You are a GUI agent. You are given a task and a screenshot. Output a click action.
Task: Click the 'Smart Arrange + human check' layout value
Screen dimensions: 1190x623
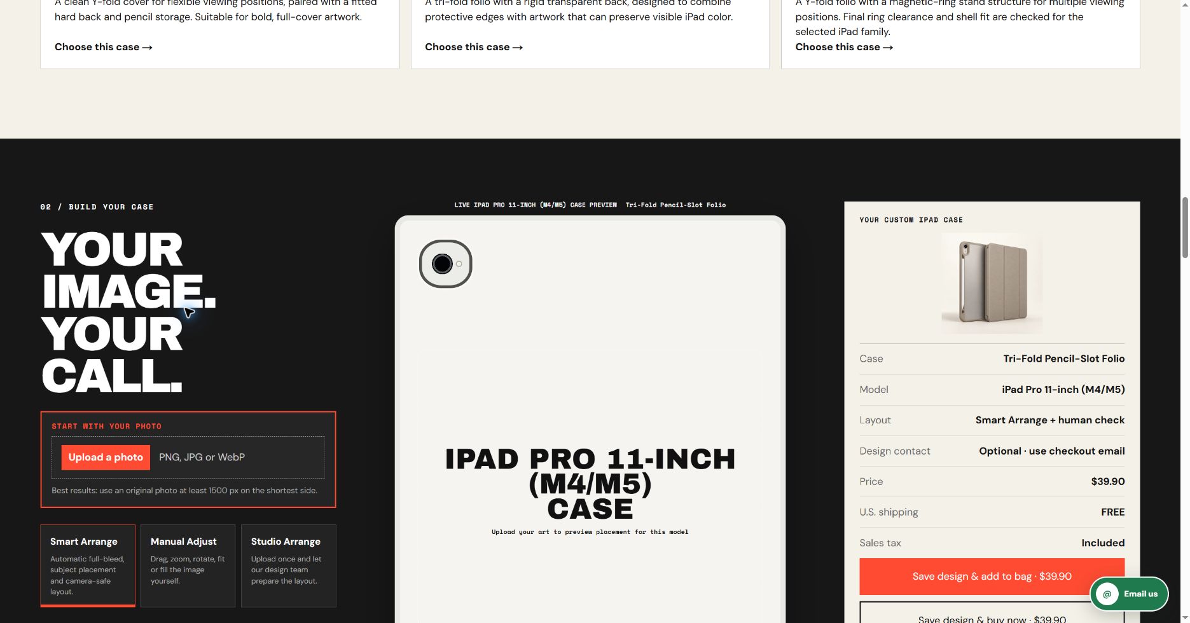[1049, 420]
